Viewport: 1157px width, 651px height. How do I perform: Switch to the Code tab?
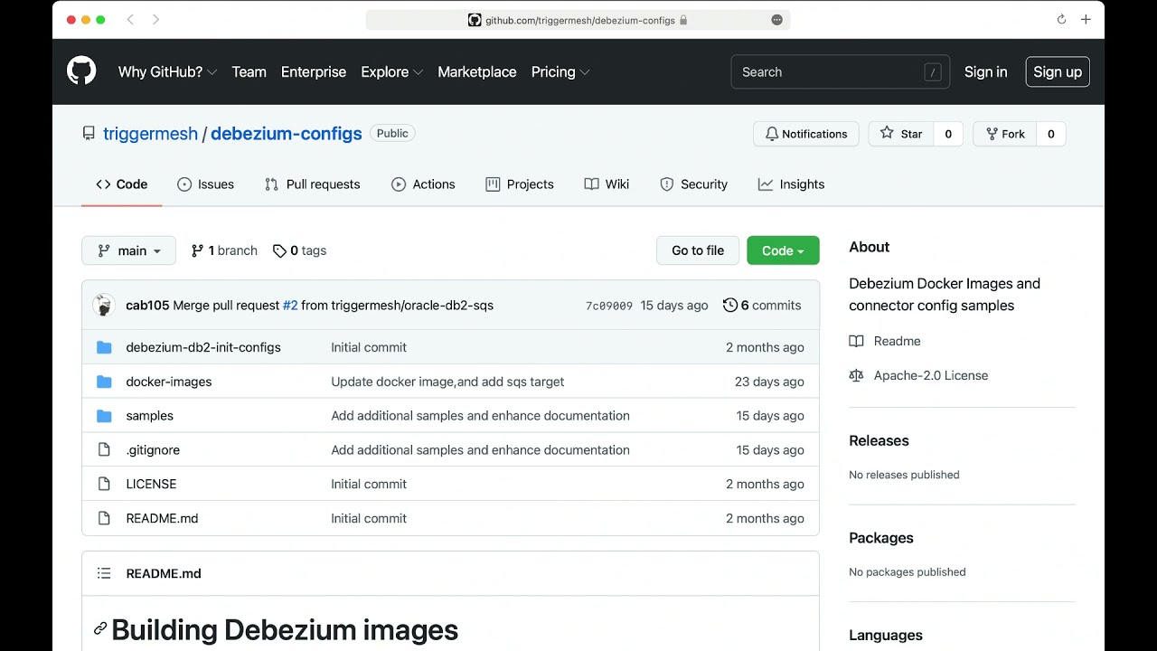[121, 184]
